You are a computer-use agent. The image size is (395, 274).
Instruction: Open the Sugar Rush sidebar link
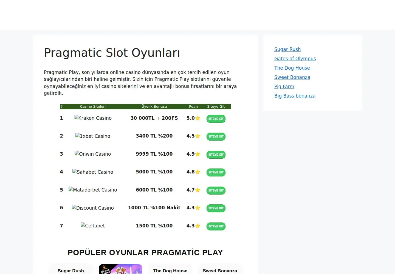pyautogui.click(x=287, y=49)
